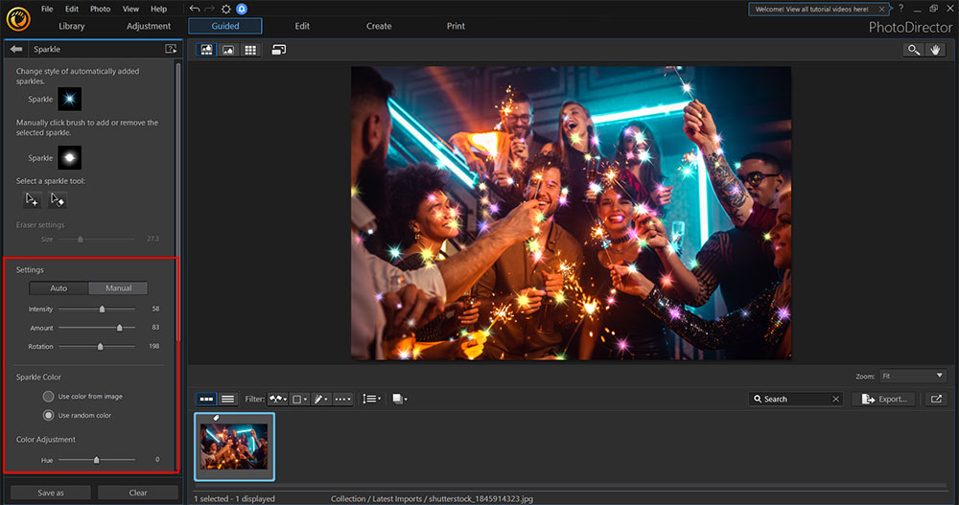Open the Photo menu

[x=101, y=9]
